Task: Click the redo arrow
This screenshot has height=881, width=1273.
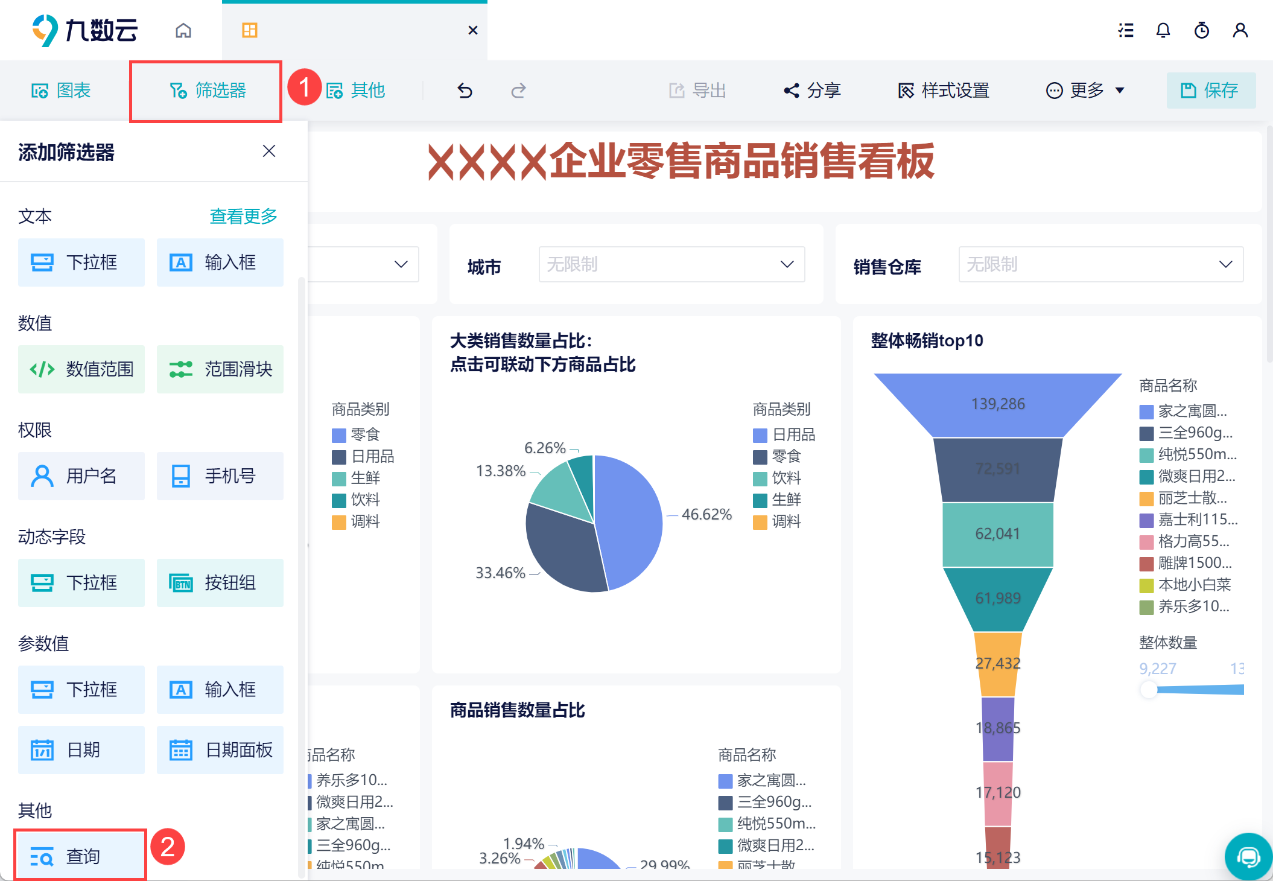Action: [x=518, y=91]
